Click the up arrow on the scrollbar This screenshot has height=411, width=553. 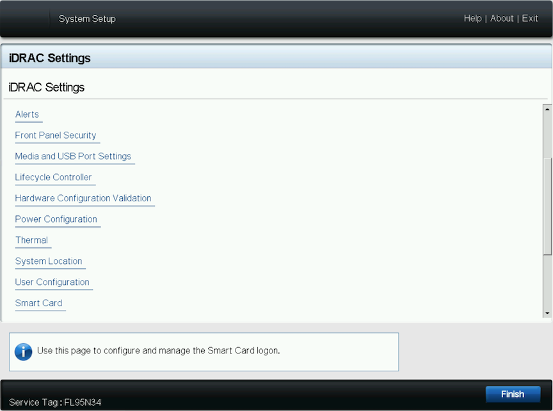(548, 109)
